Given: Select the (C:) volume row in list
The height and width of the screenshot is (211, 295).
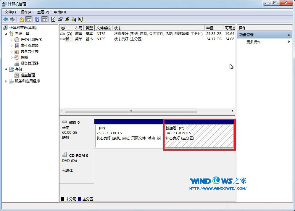Looking at the screenshot, I should click(147, 34).
